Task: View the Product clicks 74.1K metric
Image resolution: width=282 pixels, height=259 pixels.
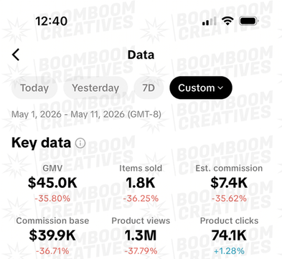Action: click(229, 235)
